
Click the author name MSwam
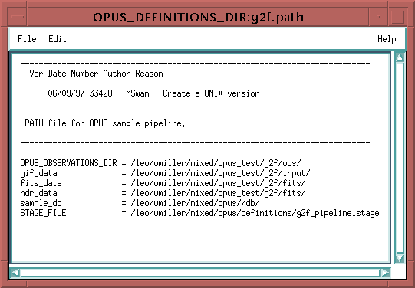click(137, 93)
